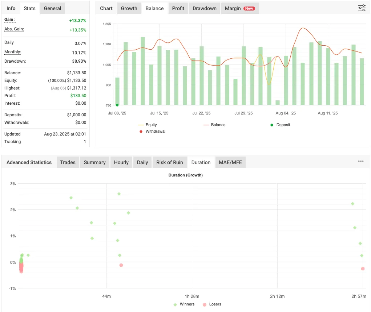Click the green deposit dot on the balance chart
The width and height of the screenshot is (371, 312).
tap(117, 105)
